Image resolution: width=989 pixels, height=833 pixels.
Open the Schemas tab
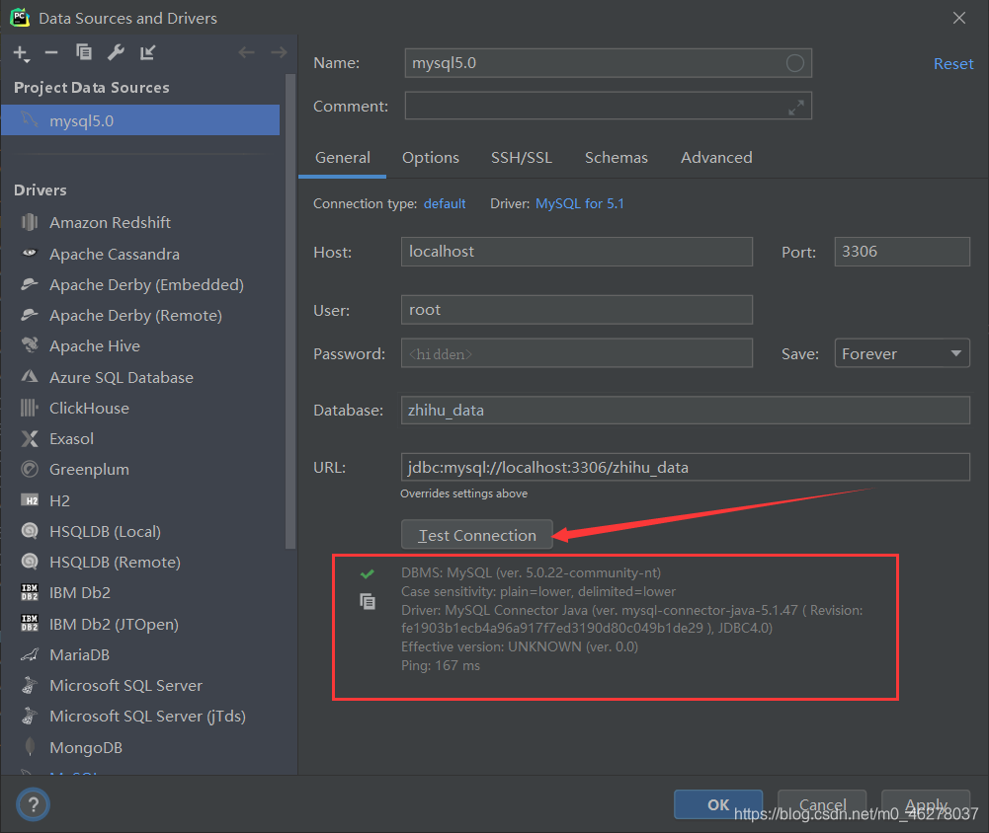click(x=617, y=158)
